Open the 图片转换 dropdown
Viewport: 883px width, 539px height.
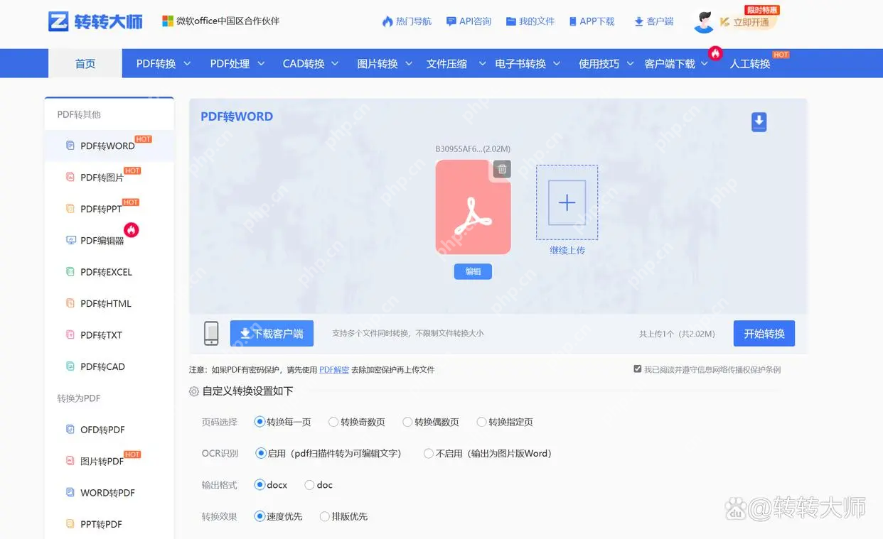(379, 62)
